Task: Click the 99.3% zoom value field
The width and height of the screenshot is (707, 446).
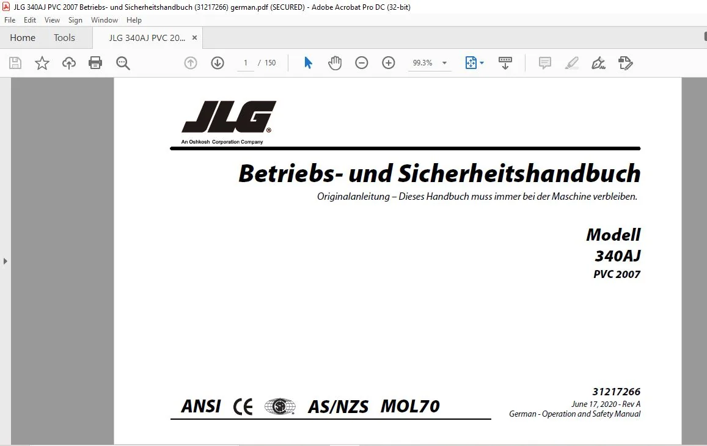Action: (422, 63)
